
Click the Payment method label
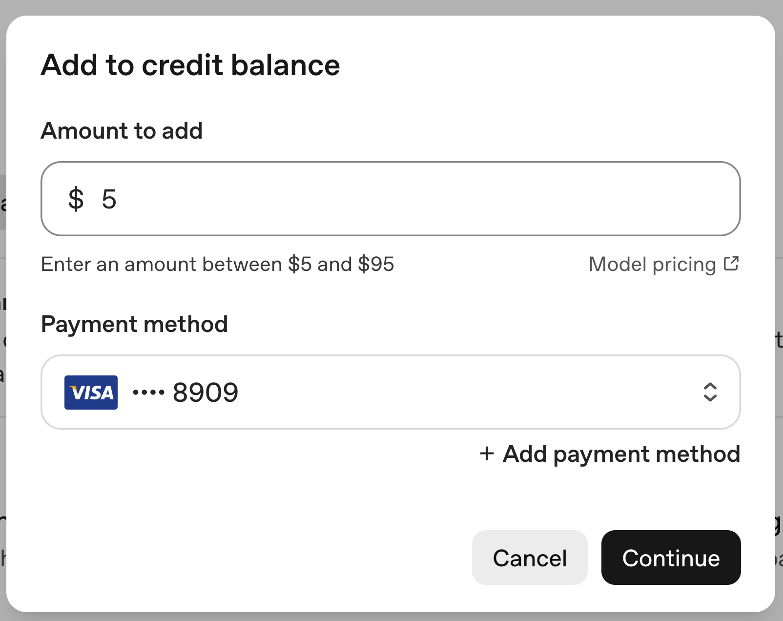pyautogui.click(x=134, y=324)
